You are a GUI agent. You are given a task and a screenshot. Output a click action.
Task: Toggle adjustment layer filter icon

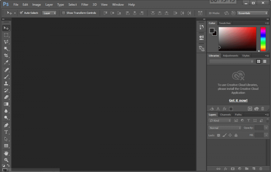coord(242,121)
